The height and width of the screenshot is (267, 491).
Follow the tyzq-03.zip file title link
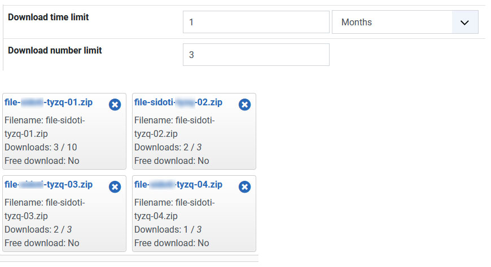pos(49,185)
